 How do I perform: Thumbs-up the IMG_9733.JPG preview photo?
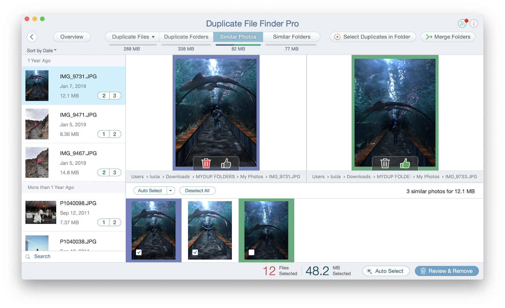(405, 163)
